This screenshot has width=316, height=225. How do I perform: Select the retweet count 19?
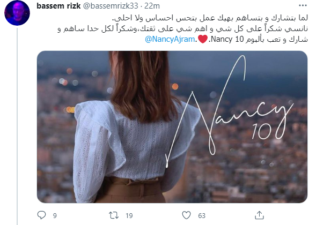pos(129,216)
